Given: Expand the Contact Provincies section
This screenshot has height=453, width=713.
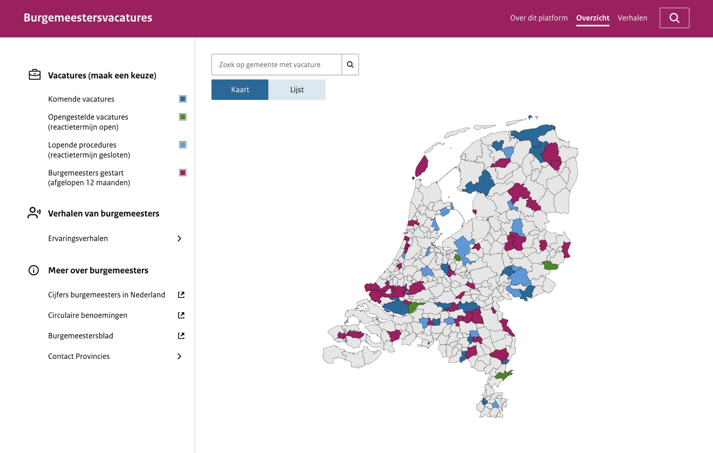Looking at the screenshot, I should (179, 356).
